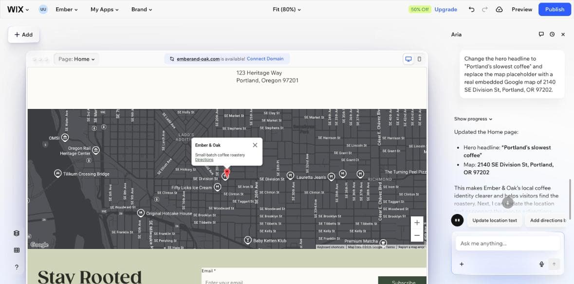Click the UU user avatar
This screenshot has width=574, height=284.
tap(43, 10)
